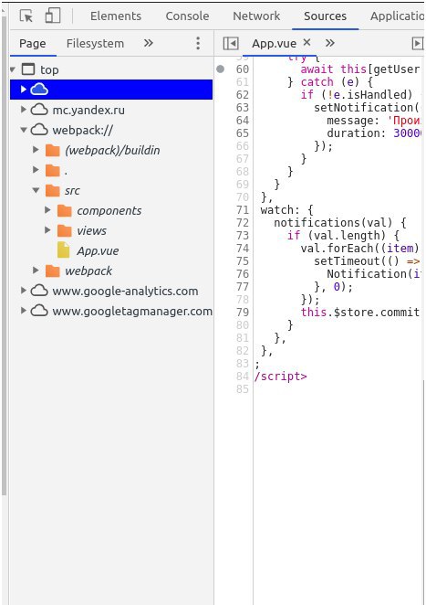The height and width of the screenshot is (605, 426).
Task: Select the Sources tab
Action: (x=325, y=16)
